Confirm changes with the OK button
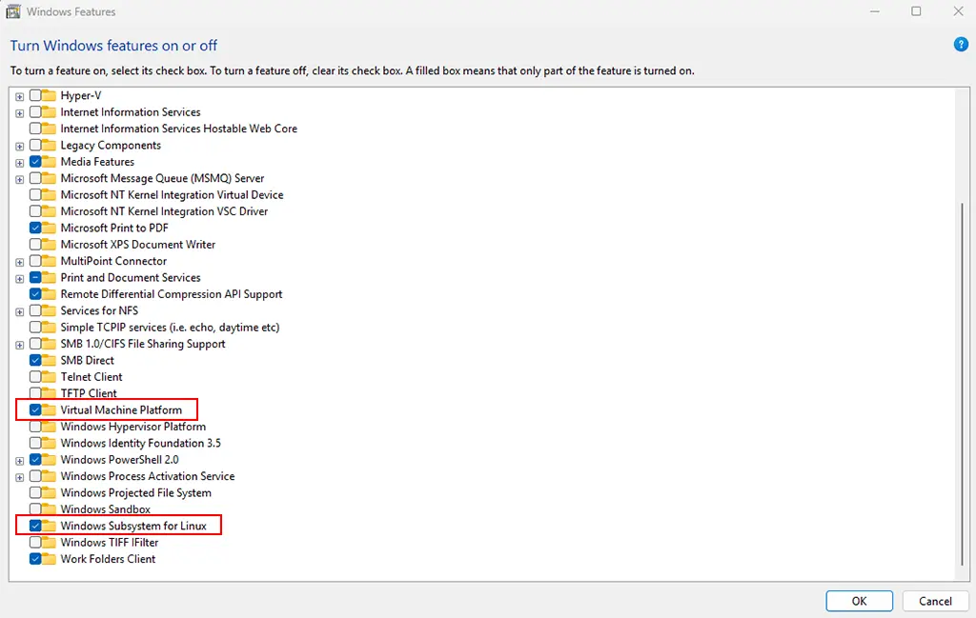This screenshot has width=976, height=618. (858, 601)
